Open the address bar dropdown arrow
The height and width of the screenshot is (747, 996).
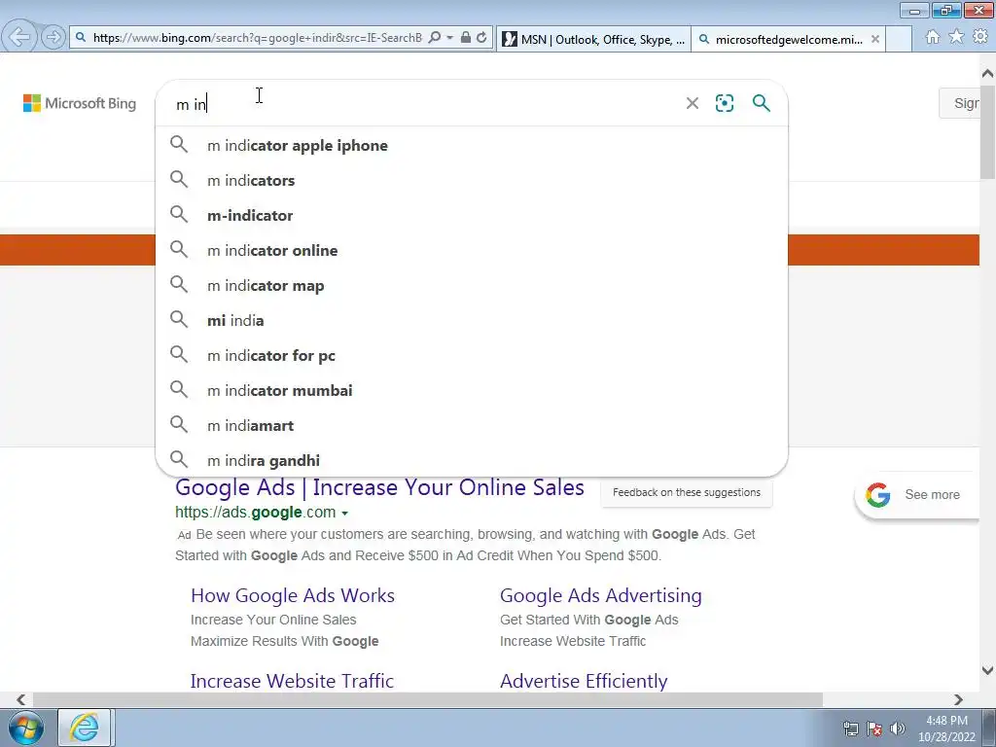pyautogui.click(x=449, y=38)
